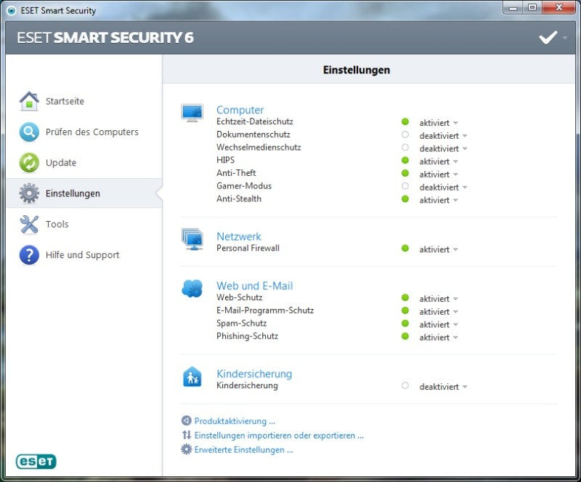
Task: Open the Wechselmedienschutz deaktiviert dropdown
Action: (443, 149)
